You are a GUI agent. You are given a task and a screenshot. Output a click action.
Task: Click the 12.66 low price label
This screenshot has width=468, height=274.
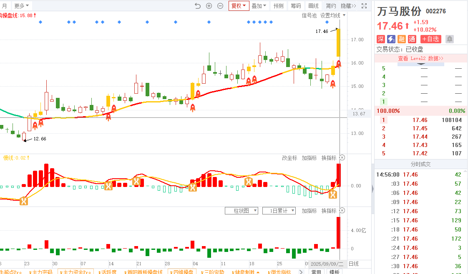coord(40,139)
